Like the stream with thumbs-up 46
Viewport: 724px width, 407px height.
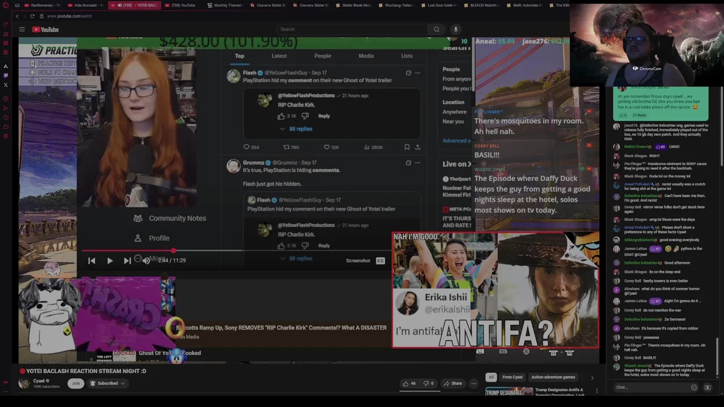[x=409, y=383]
